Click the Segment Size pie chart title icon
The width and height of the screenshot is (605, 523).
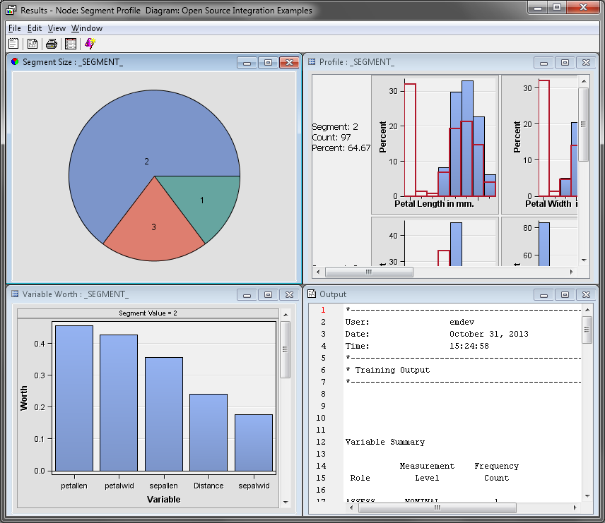16,62
